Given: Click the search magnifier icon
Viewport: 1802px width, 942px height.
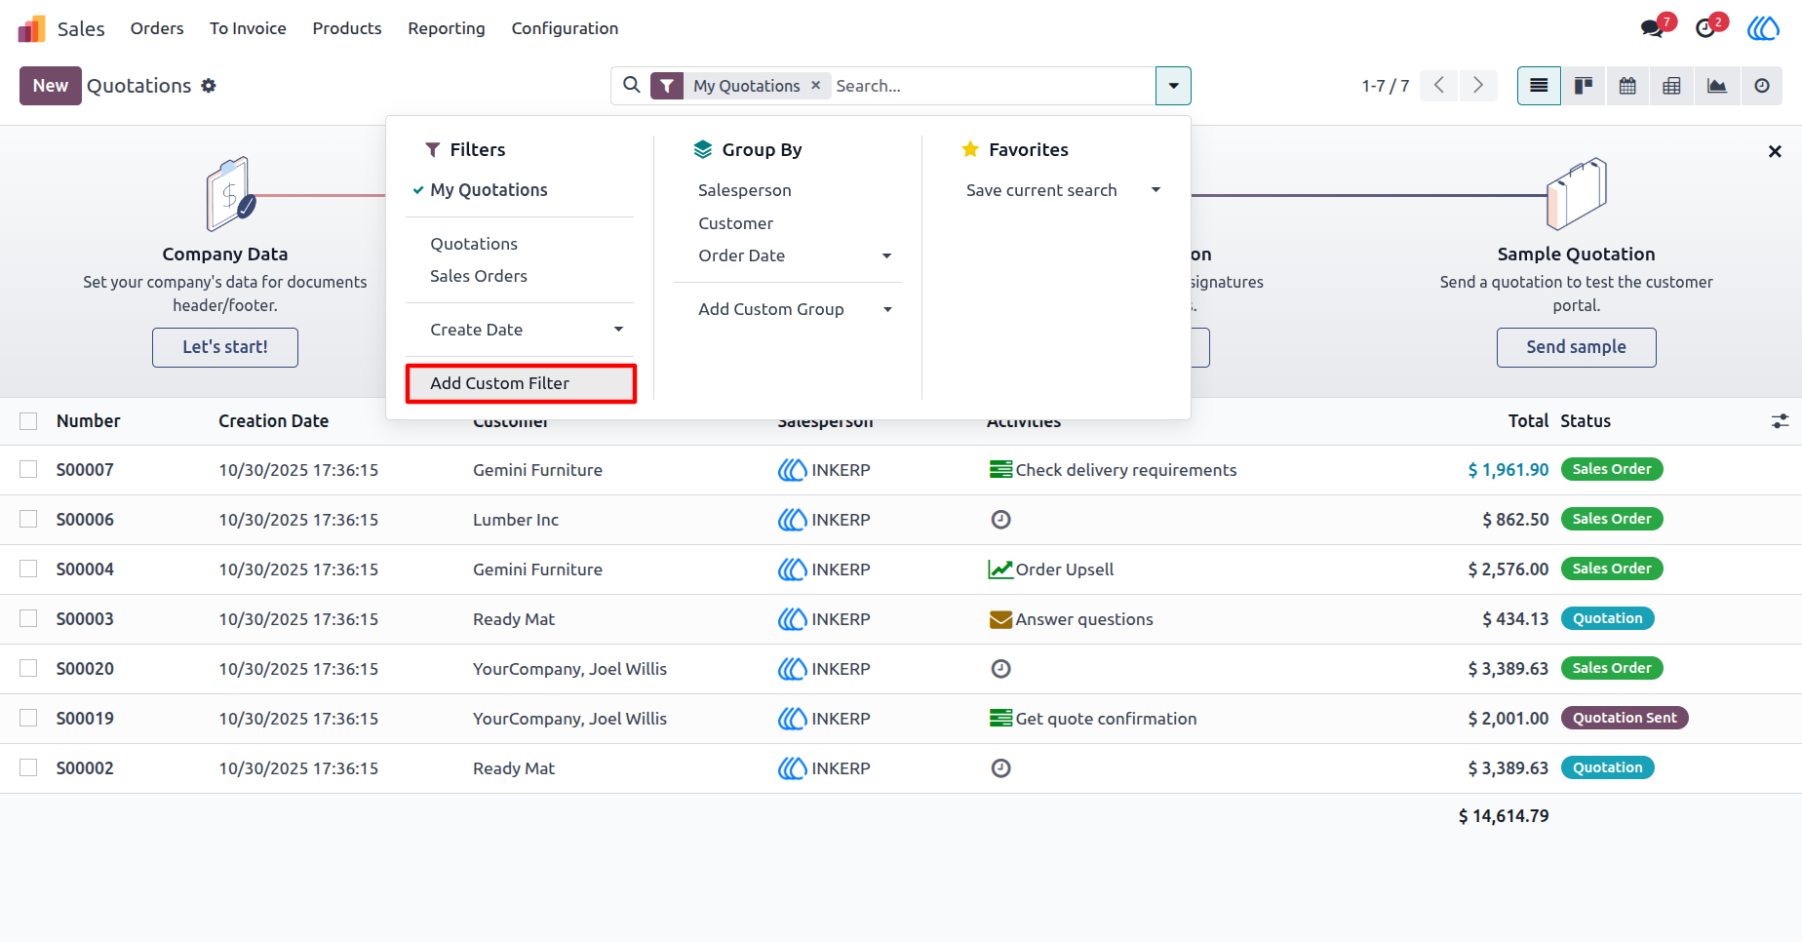Looking at the screenshot, I should coord(632,86).
